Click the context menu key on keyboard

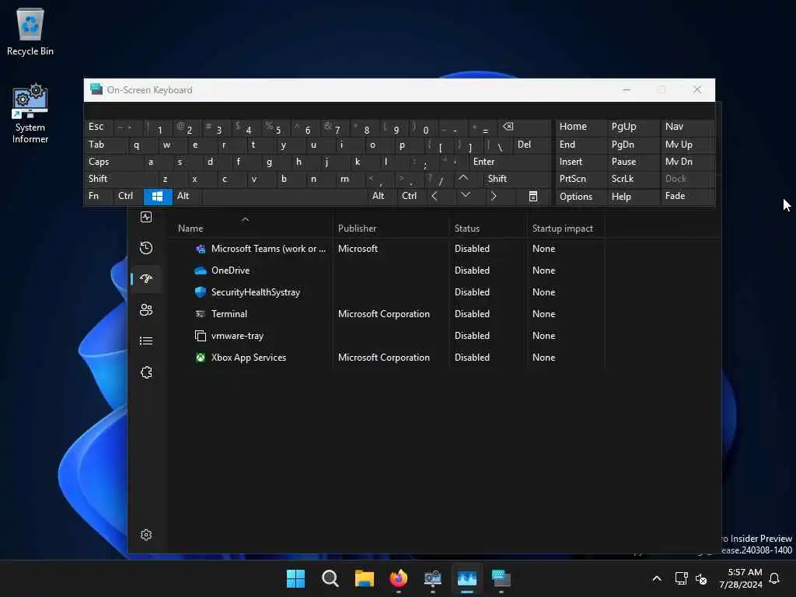533,197
